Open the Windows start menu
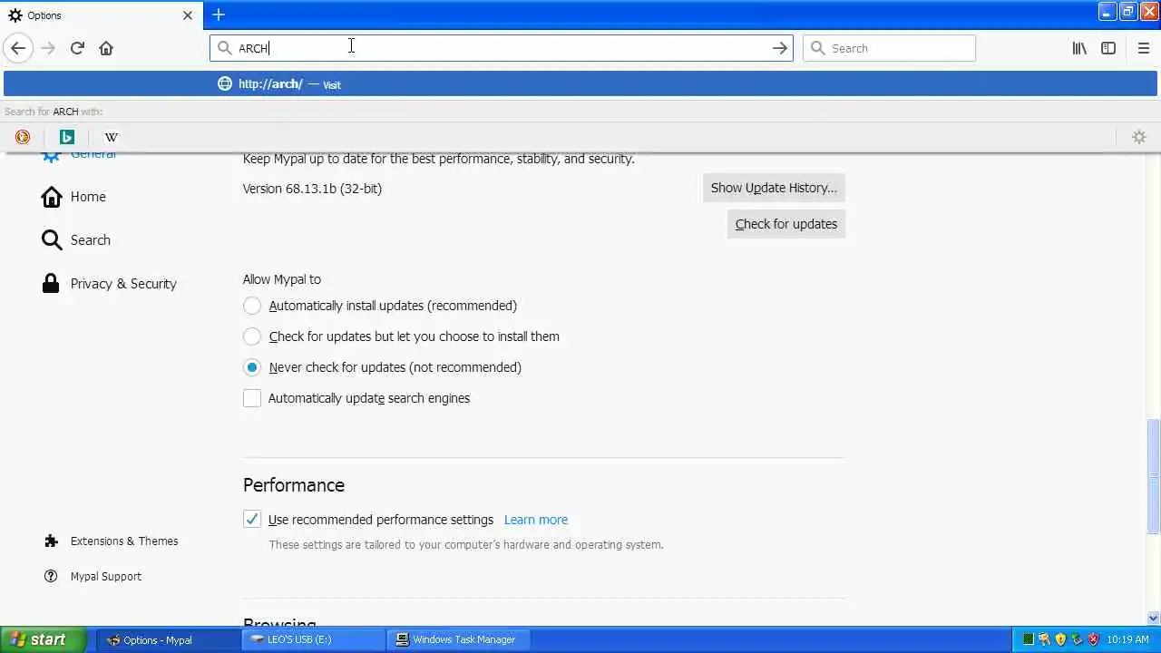1161x653 pixels. coord(44,639)
